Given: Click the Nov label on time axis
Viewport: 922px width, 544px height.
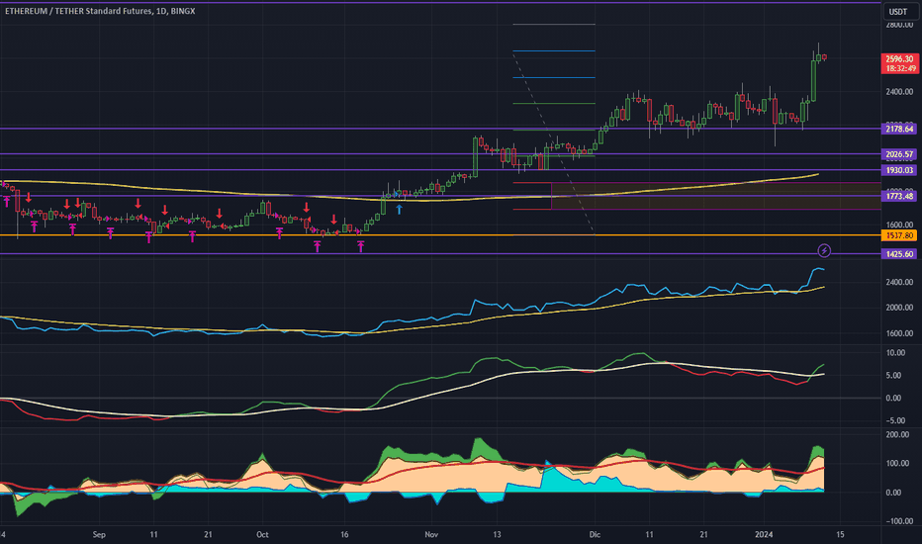Looking at the screenshot, I should [431, 534].
